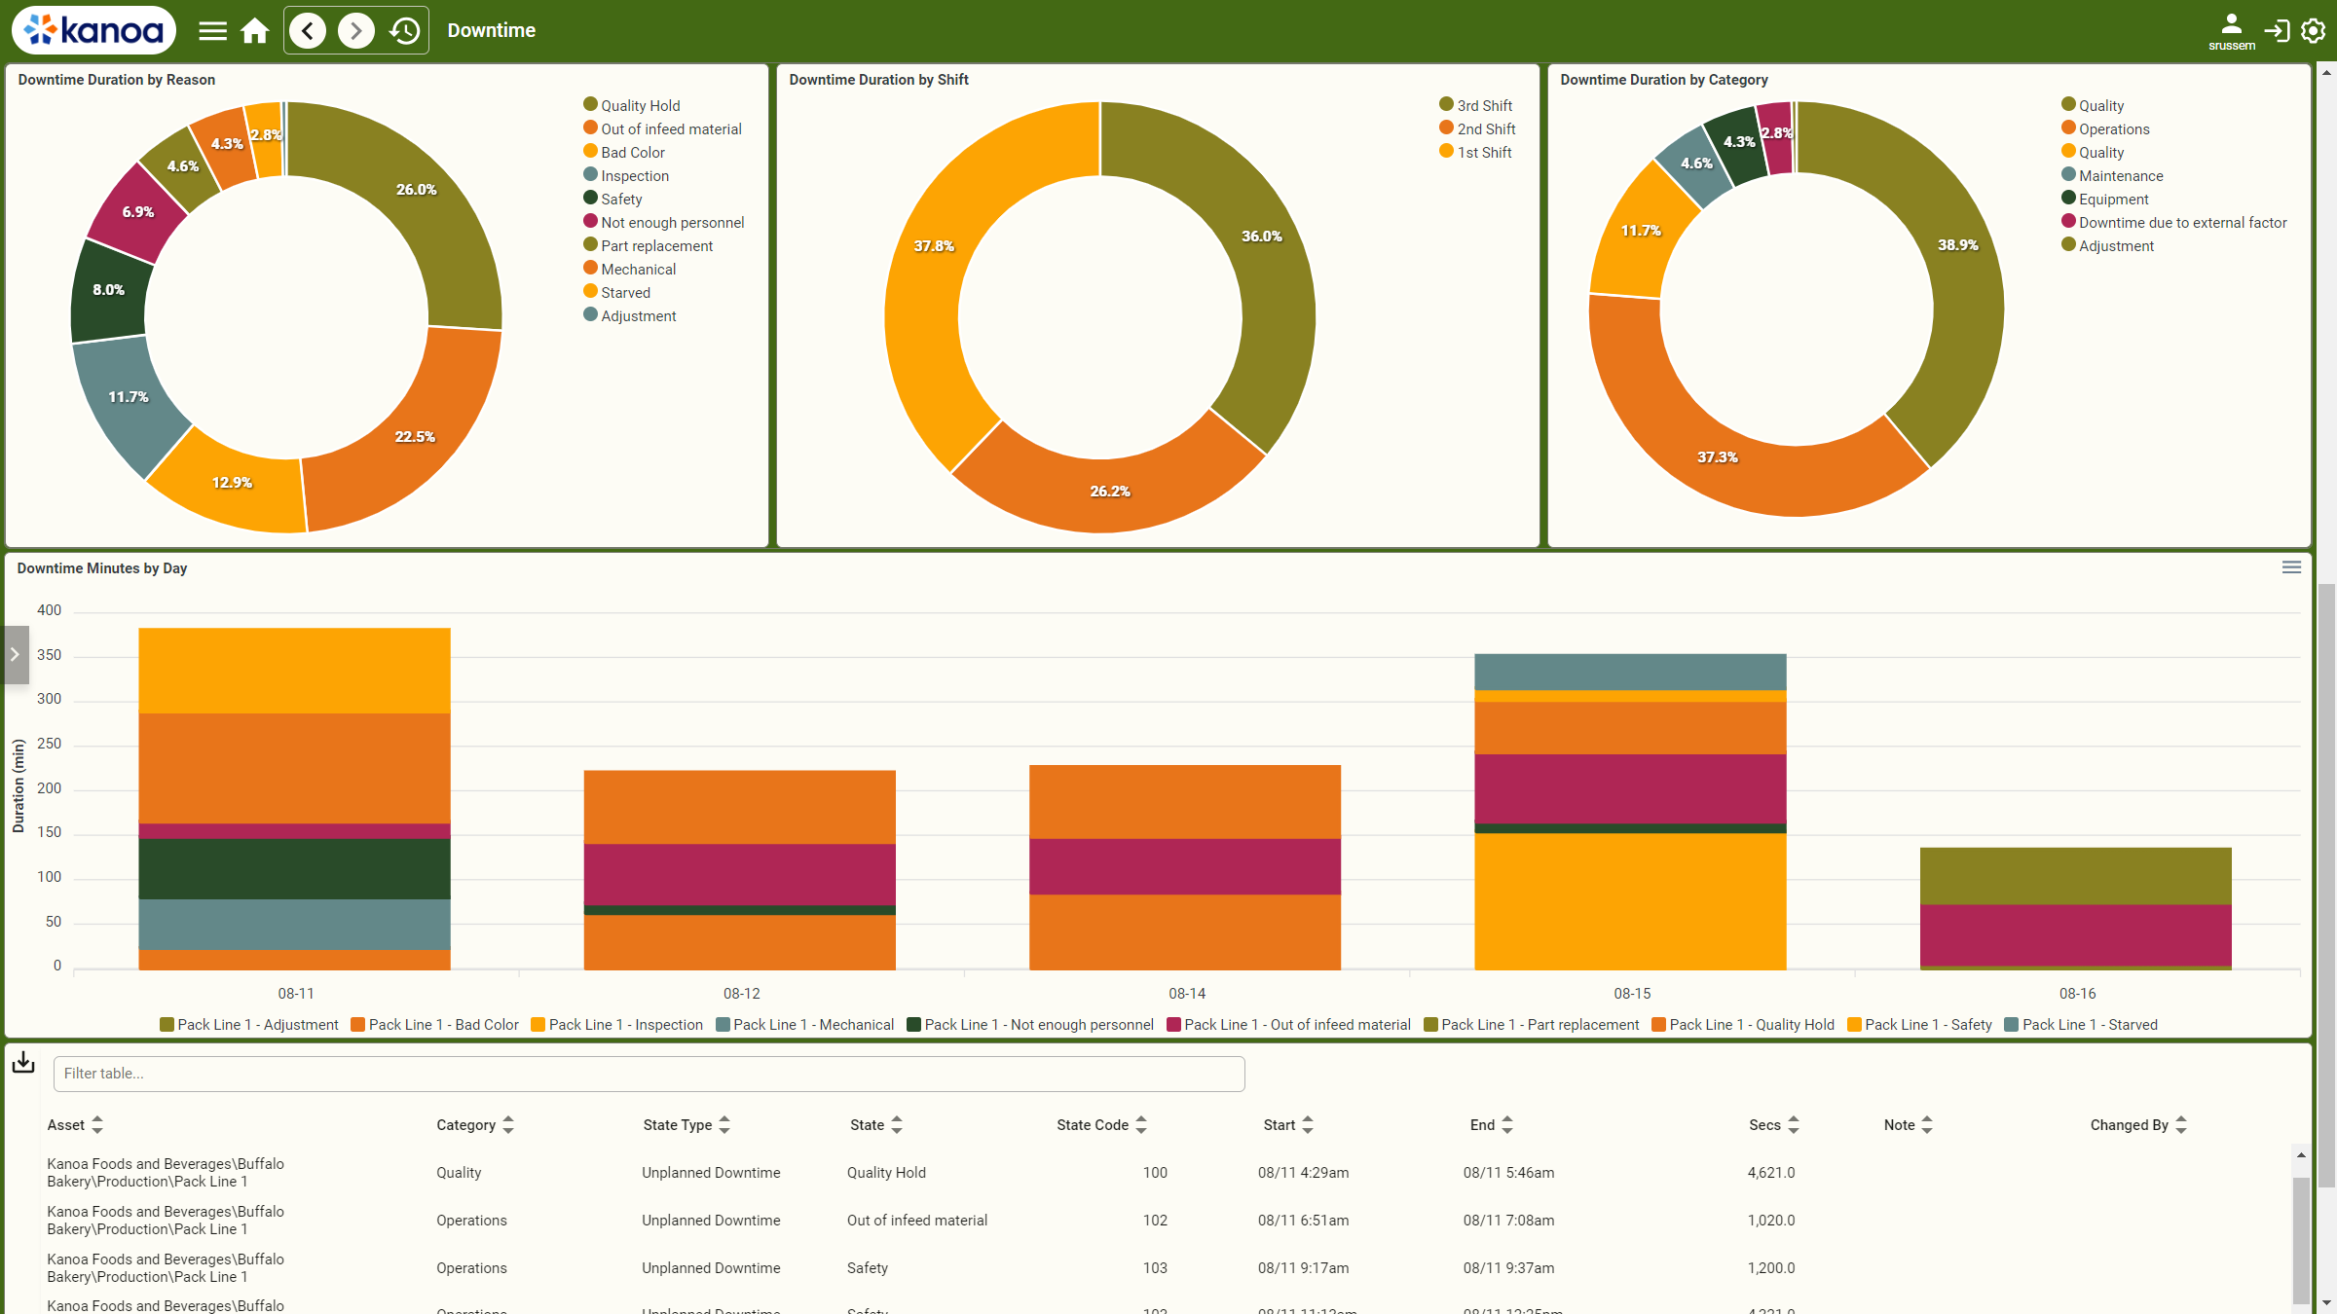Select the 37.8% slice in Shift donut
Screen dimensions: 2337x1314
935,246
